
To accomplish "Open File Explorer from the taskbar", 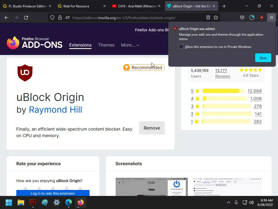I will (x=21, y=202).
